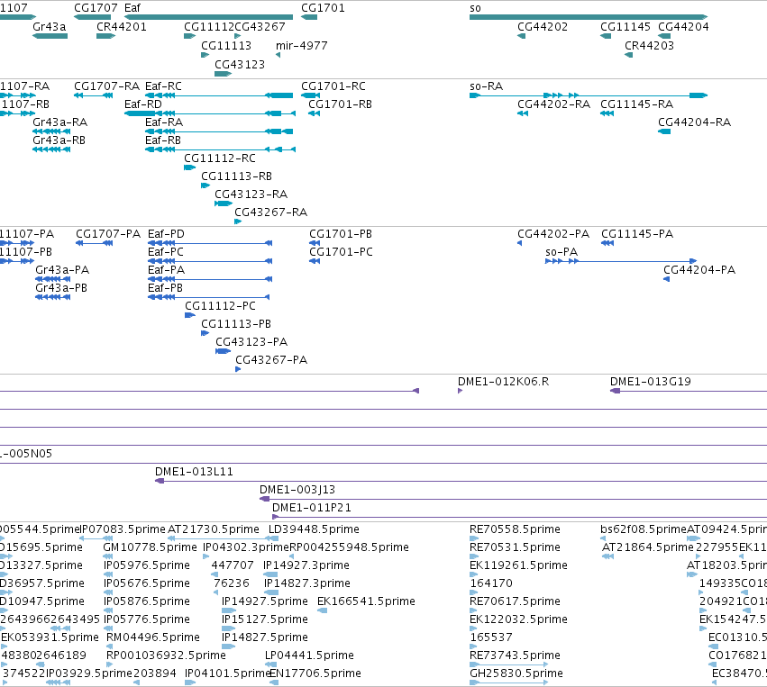
Task: Select BAC label DME1-012K06.R
Action: pyautogui.click(x=503, y=382)
